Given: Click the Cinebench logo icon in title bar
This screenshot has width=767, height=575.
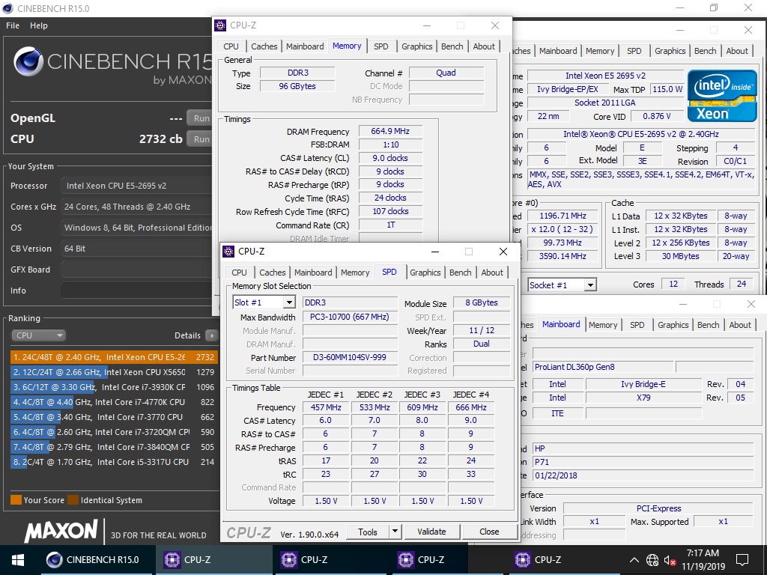Looking at the screenshot, I should pyautogui.click(x=7, y=8).
